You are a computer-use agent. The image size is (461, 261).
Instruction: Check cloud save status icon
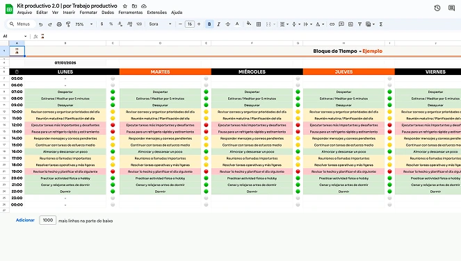[x=144, y=6]
